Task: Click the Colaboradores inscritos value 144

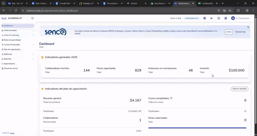Action: tap(87, 71)
